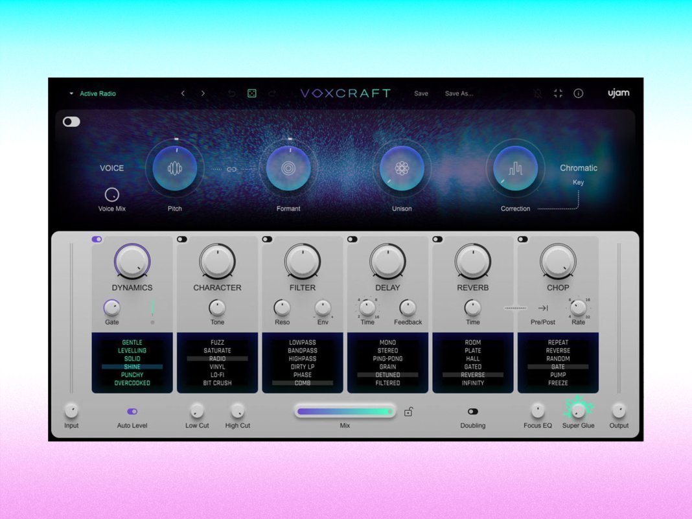692x519 pixels.
Task: Go to the next preset arrow
Action: pos(203,93)
